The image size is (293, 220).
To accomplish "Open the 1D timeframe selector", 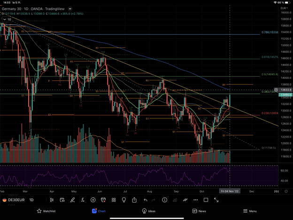I will [32, 200].
